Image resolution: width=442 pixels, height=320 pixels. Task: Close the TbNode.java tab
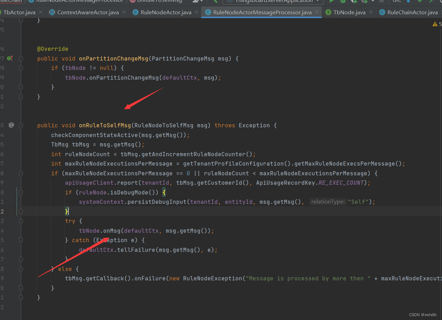[x=371, y=12]
